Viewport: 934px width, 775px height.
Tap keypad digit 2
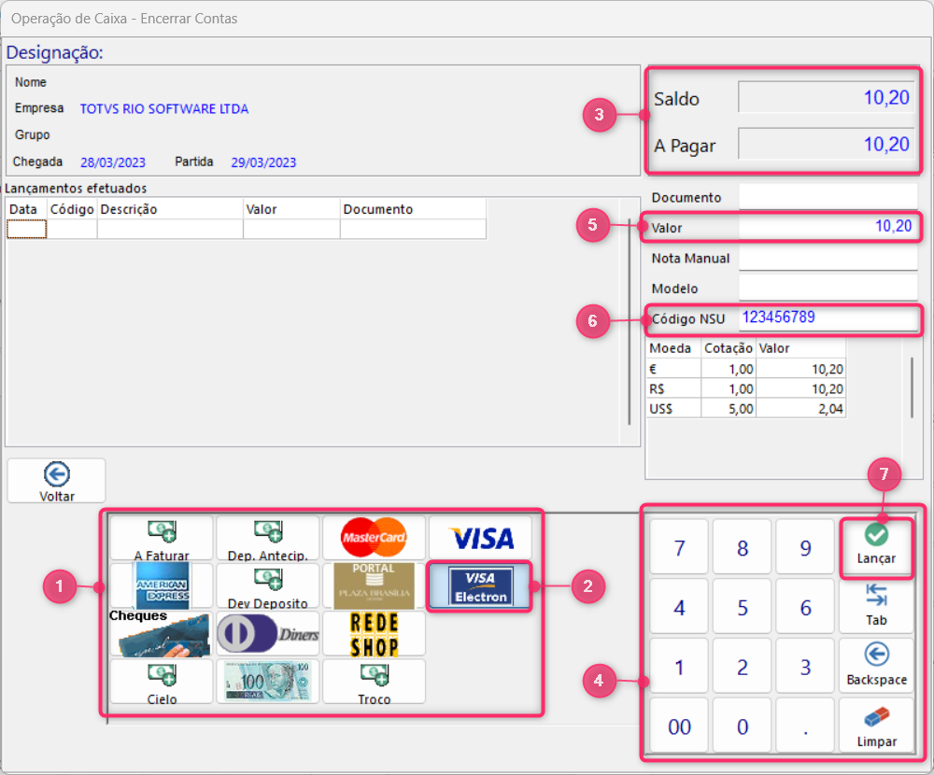[x=743, y=667]
